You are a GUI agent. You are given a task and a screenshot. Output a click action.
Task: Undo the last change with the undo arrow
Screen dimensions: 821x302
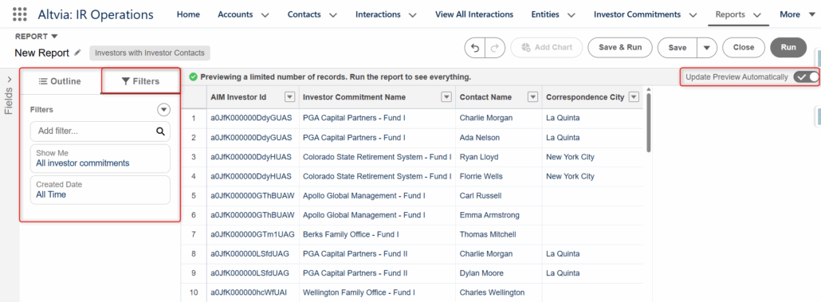tap(475, 48)
